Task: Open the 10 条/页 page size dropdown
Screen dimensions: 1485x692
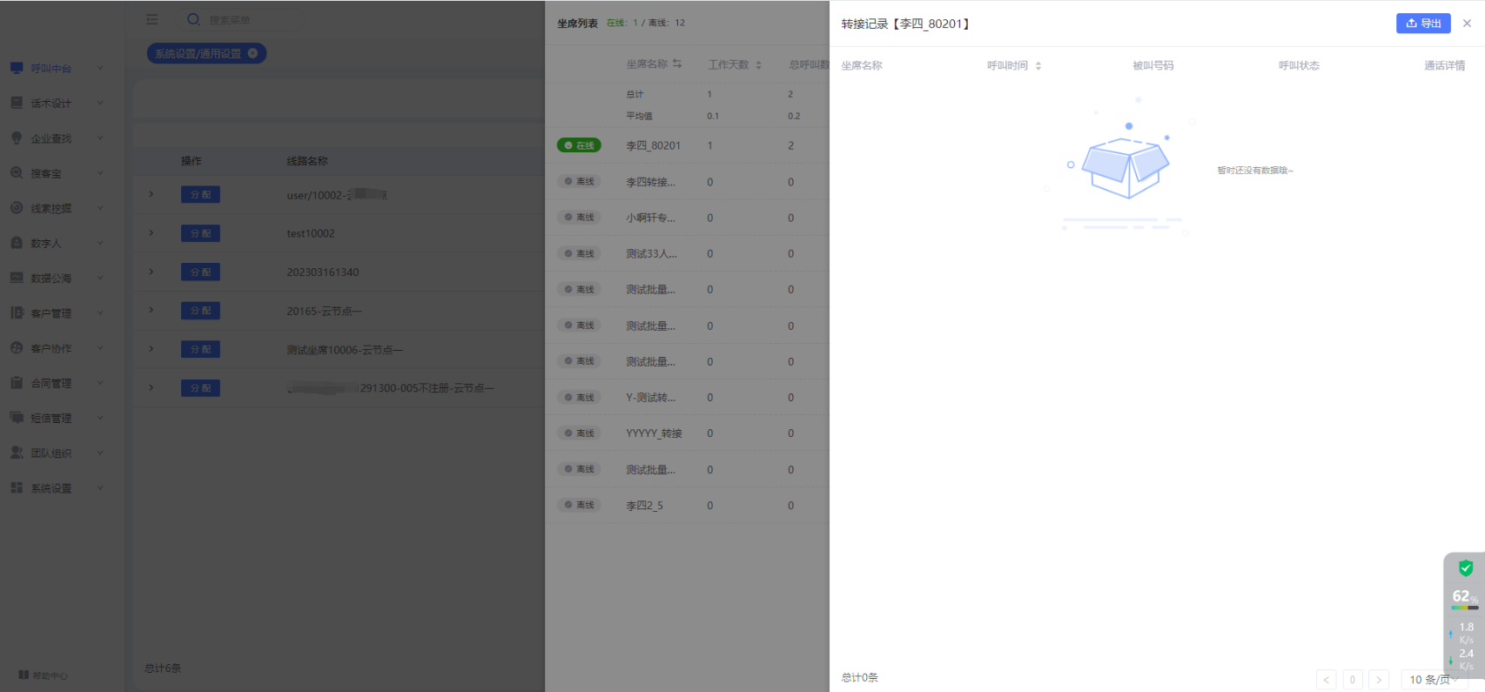Action: pos(1433,680)
